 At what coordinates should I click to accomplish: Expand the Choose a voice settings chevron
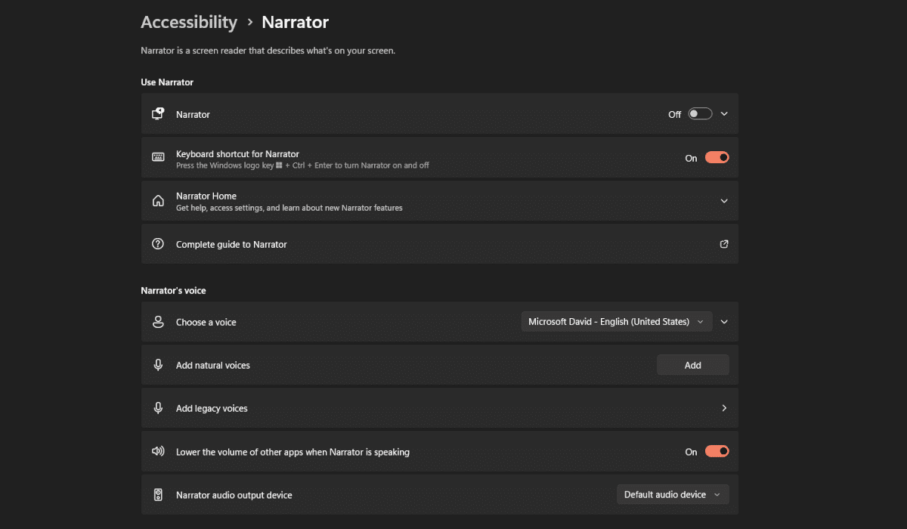724,322
